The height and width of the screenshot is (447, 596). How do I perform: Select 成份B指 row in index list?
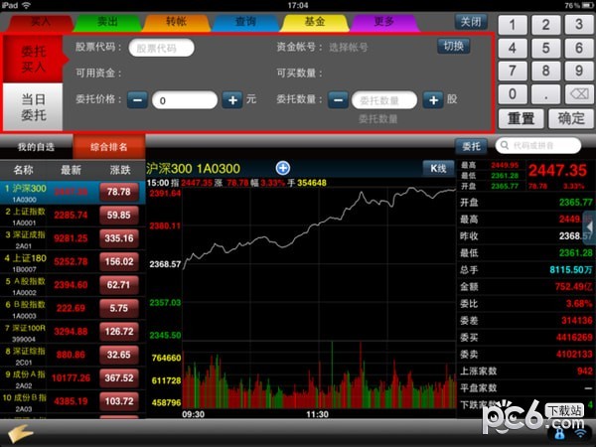[73, 401]
